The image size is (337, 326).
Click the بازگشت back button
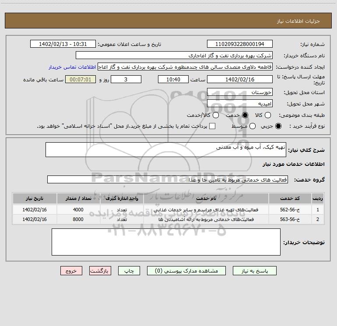point(100,271)
